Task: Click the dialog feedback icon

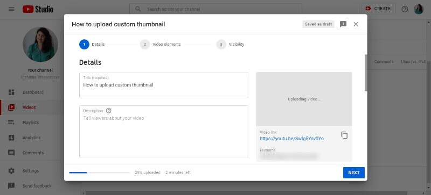Action: (x=343, y=24)
